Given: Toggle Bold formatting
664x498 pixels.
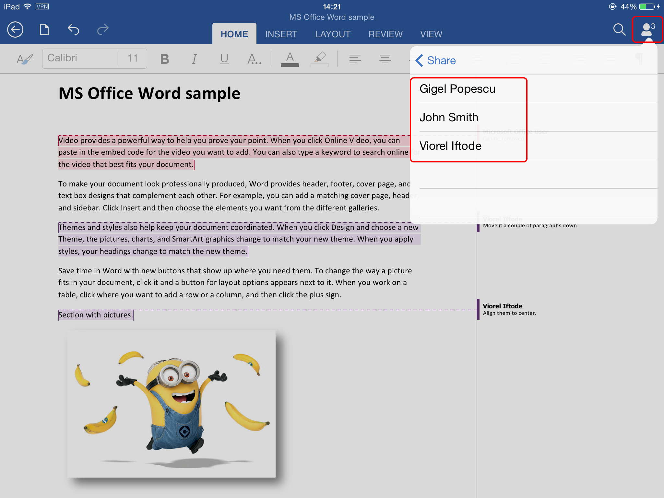Looking at the screenshot, I should pyautogui.click(x=165, y=59).
